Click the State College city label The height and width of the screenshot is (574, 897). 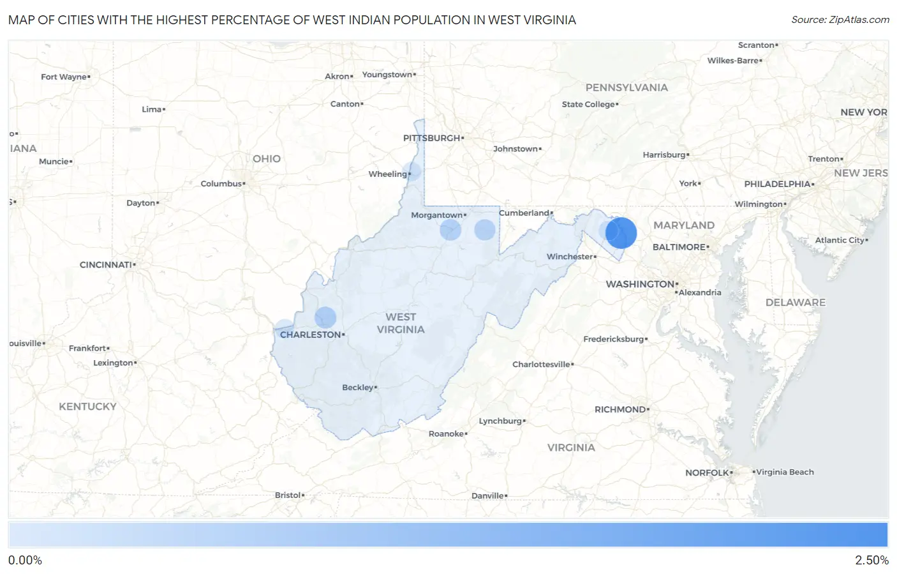(x=588, y=105)
